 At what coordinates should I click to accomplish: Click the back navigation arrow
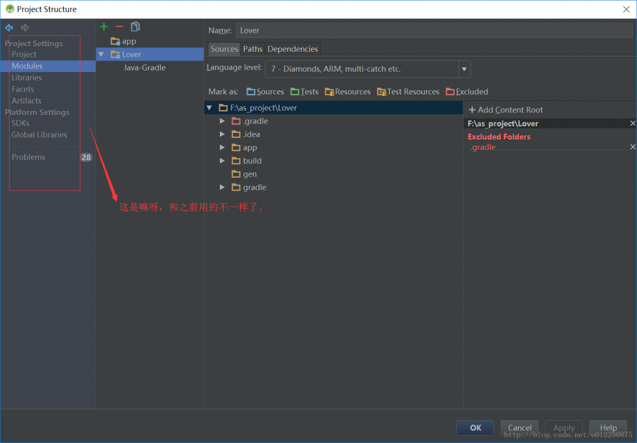(9, 28)
